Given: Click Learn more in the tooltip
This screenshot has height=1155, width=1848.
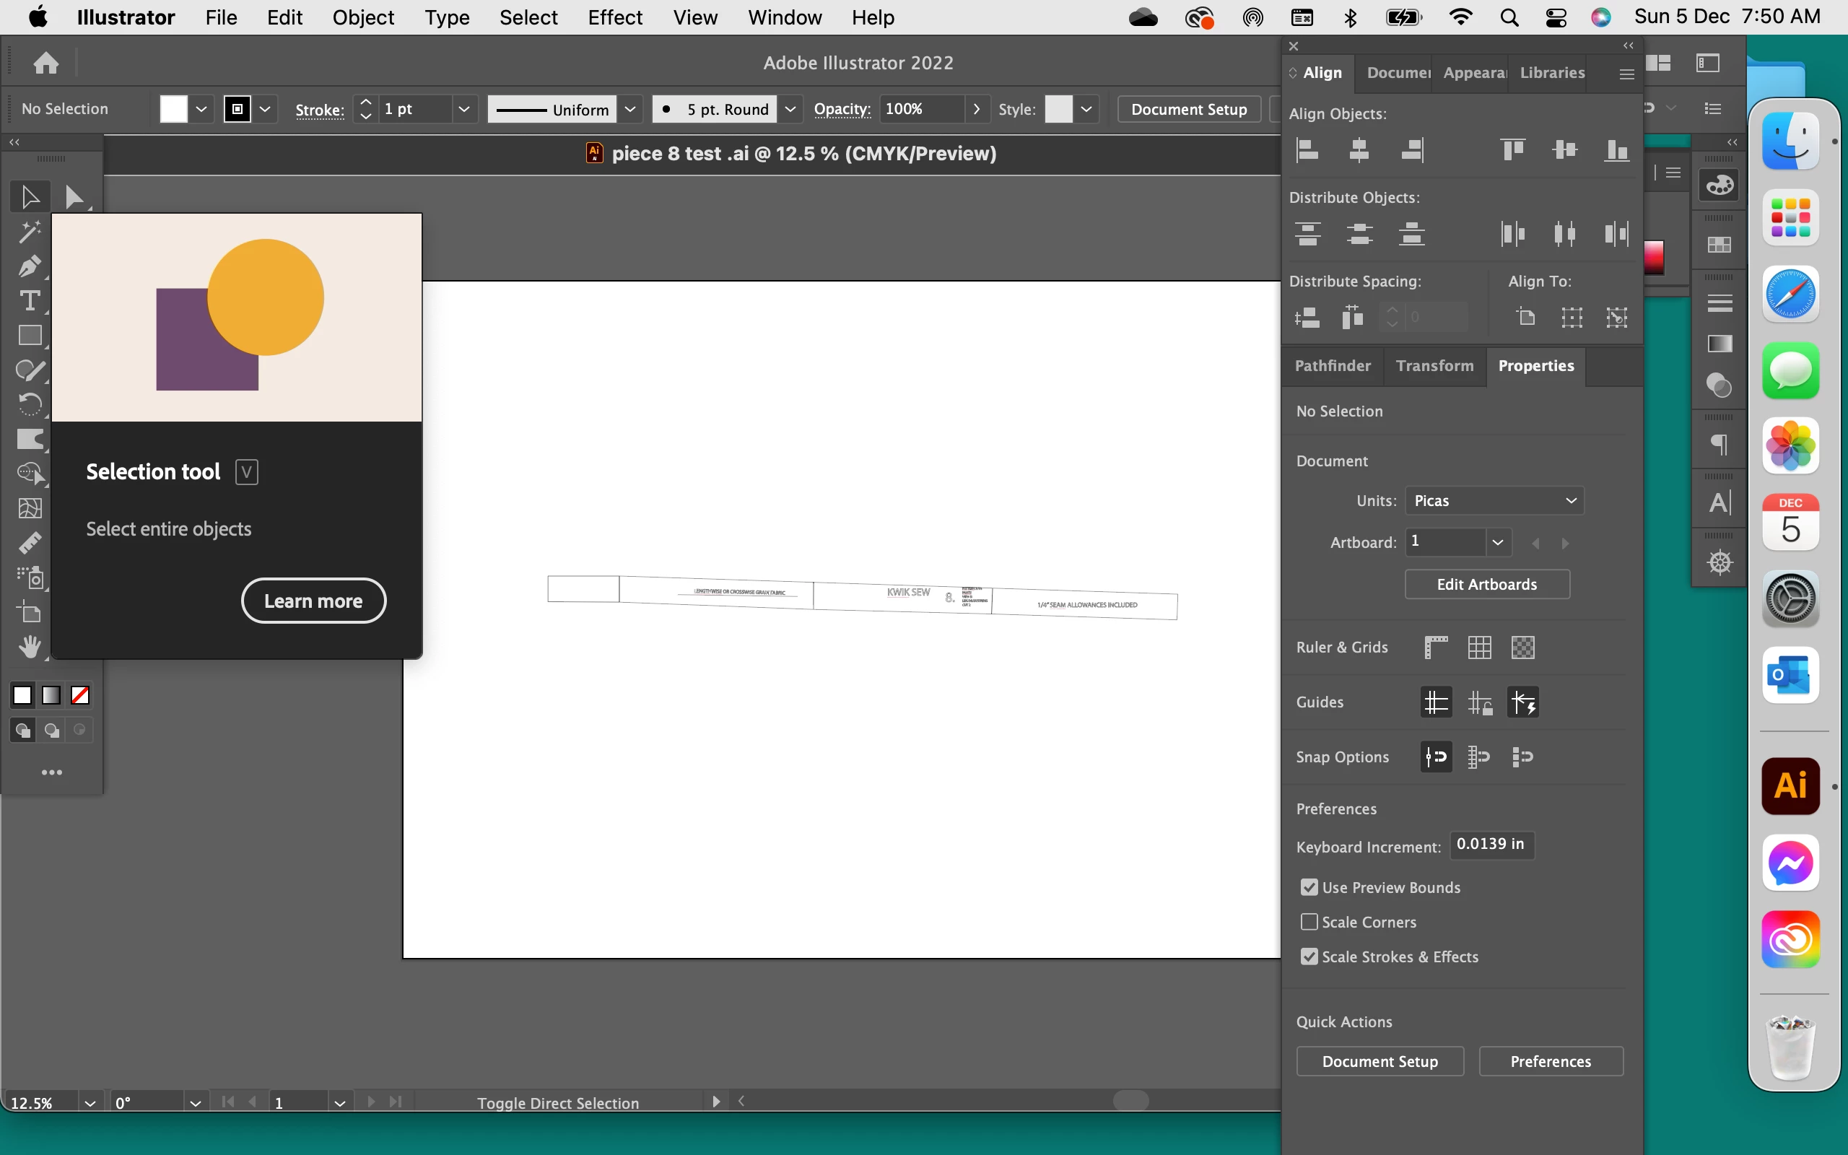Looking at the screenshot, I should [313, 601].
